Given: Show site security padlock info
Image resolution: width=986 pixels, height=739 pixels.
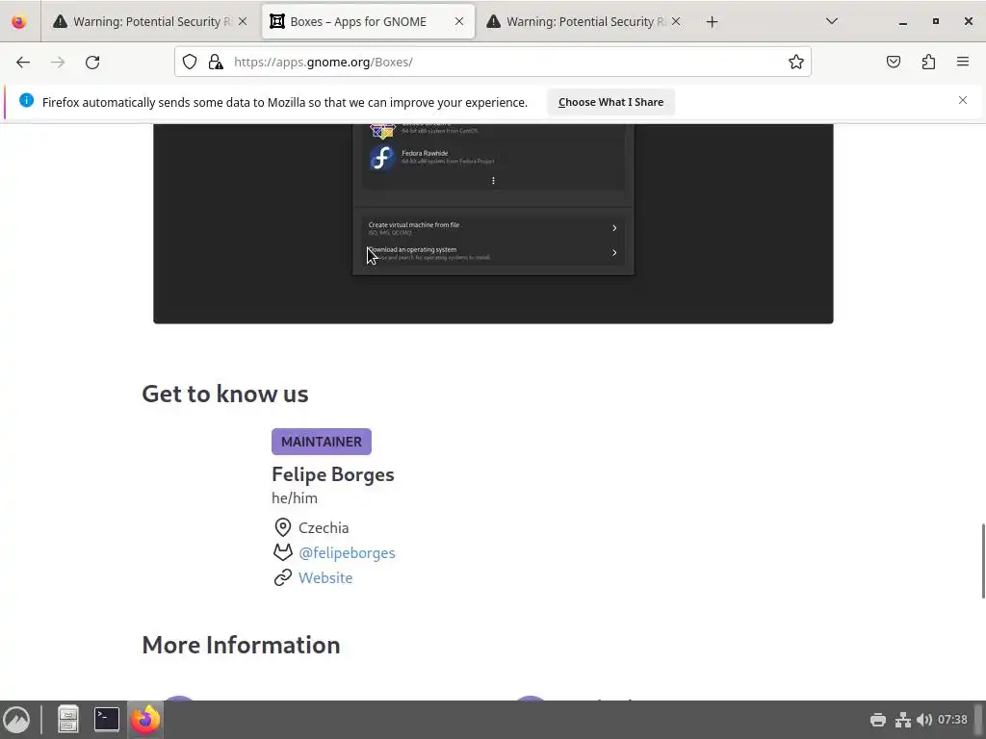Looking at the screenshot, I should (216, 62).
